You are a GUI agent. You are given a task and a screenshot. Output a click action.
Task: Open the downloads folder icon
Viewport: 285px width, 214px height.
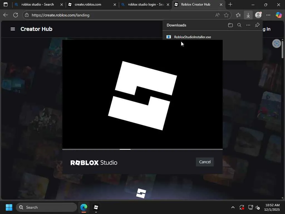pos(230,25)
